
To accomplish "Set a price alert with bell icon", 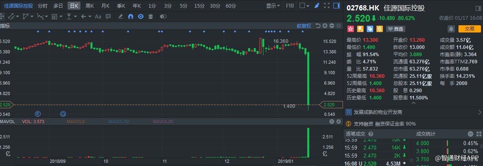I will tap(451, 28).
